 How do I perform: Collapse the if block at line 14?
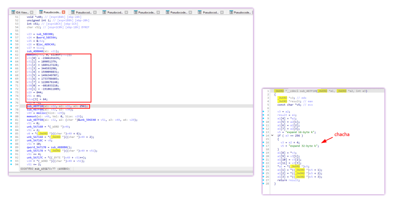tap(272, 135)
